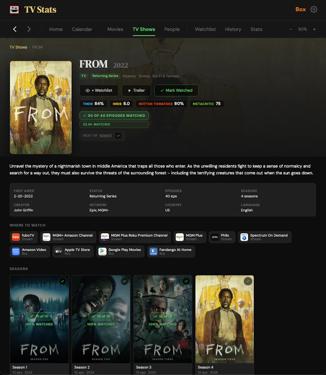The image size is (326, 375).
Task: Click the Metacritic 75 badge
Action: [207, 104]
